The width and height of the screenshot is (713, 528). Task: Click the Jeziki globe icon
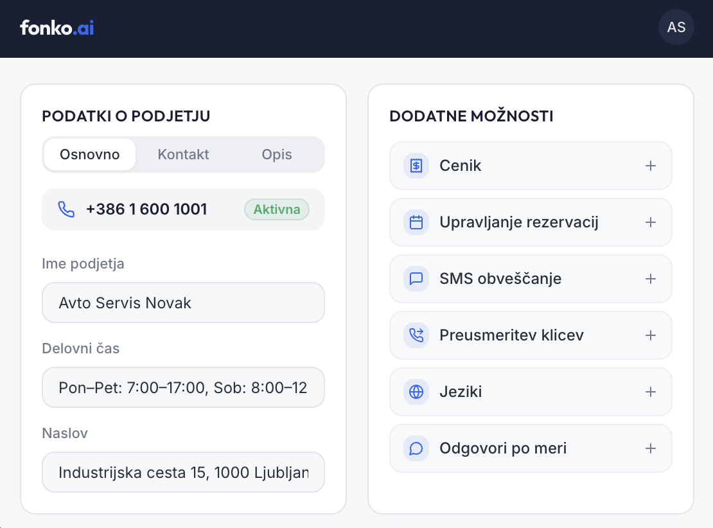(x=416, y=392)
